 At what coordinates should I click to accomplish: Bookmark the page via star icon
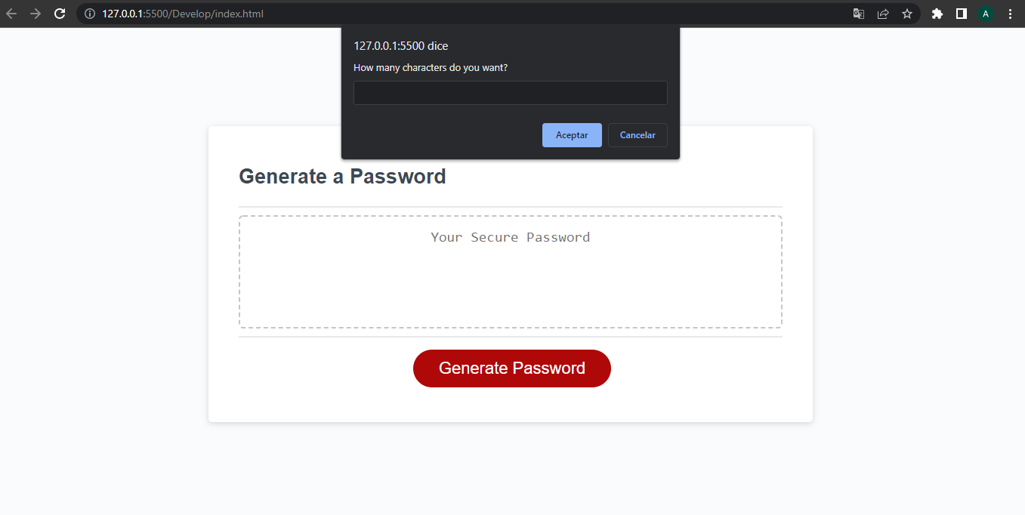coord(907,14)
